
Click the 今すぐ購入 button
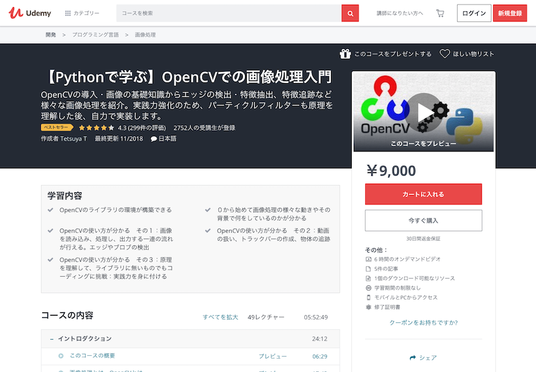423,221
